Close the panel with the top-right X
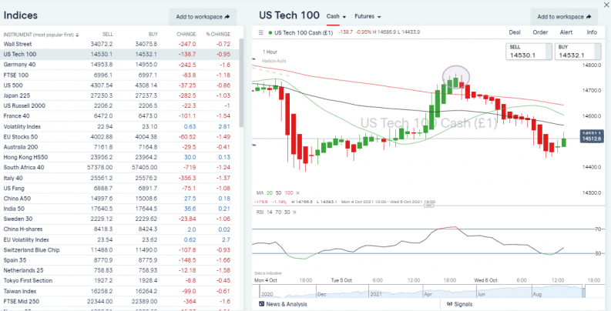This screenshot has width=611, height=311. 606,4
